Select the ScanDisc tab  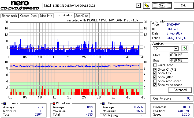[x=82, y=16]
